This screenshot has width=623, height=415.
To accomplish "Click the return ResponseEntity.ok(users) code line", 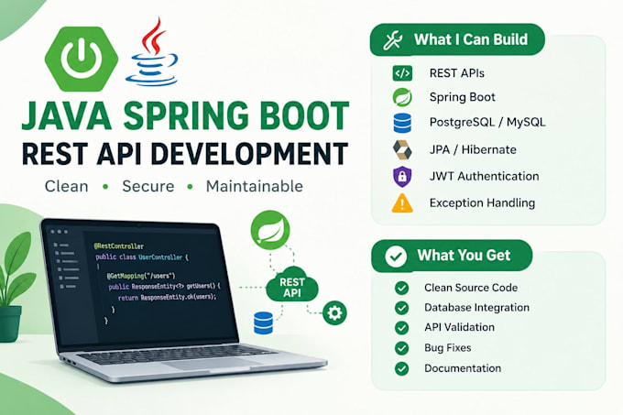I will coord(168,298).
